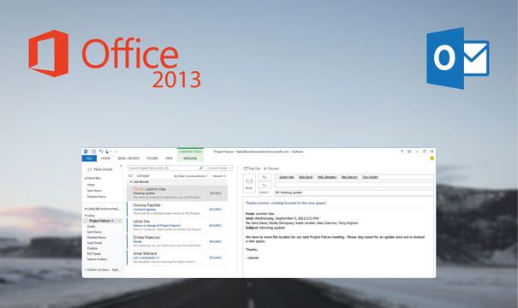Collapse the folder pane with the arrow
518x308 pixels.
[x=121, y=166]
